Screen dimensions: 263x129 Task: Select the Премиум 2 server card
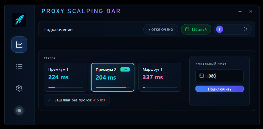113,77
